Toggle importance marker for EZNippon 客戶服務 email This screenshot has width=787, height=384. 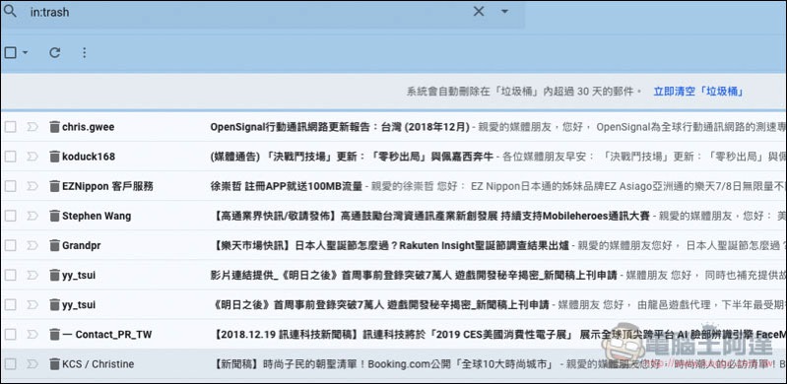(33, 186)
